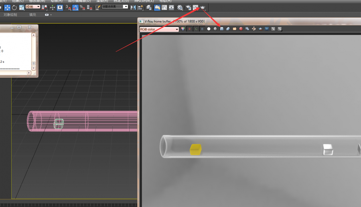
Task: Click the Mirror tool icon
Action: (x=133, y=7)
